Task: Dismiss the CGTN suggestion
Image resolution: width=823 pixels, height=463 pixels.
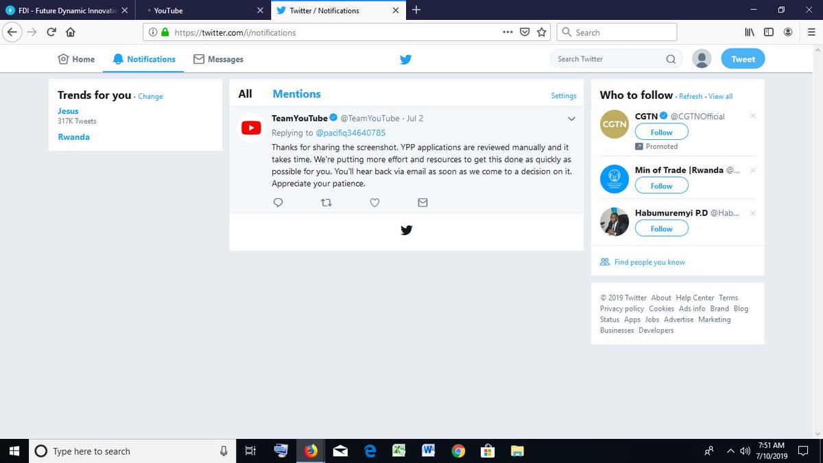Action: pyautogui.click(x=752, y=116)
